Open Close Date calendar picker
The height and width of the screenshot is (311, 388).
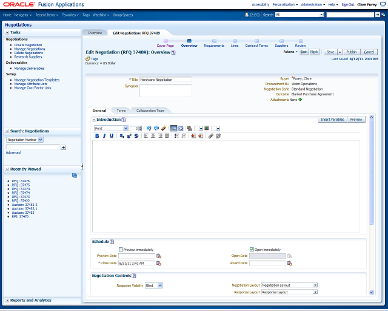159,263
